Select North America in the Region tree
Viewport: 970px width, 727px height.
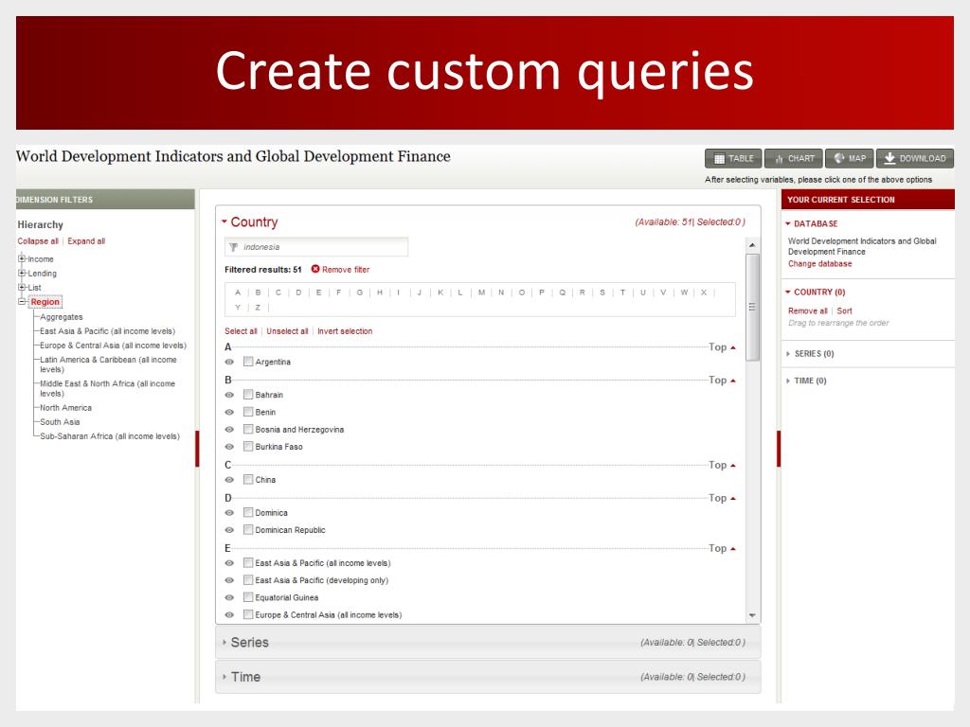(x=65, y=408)
